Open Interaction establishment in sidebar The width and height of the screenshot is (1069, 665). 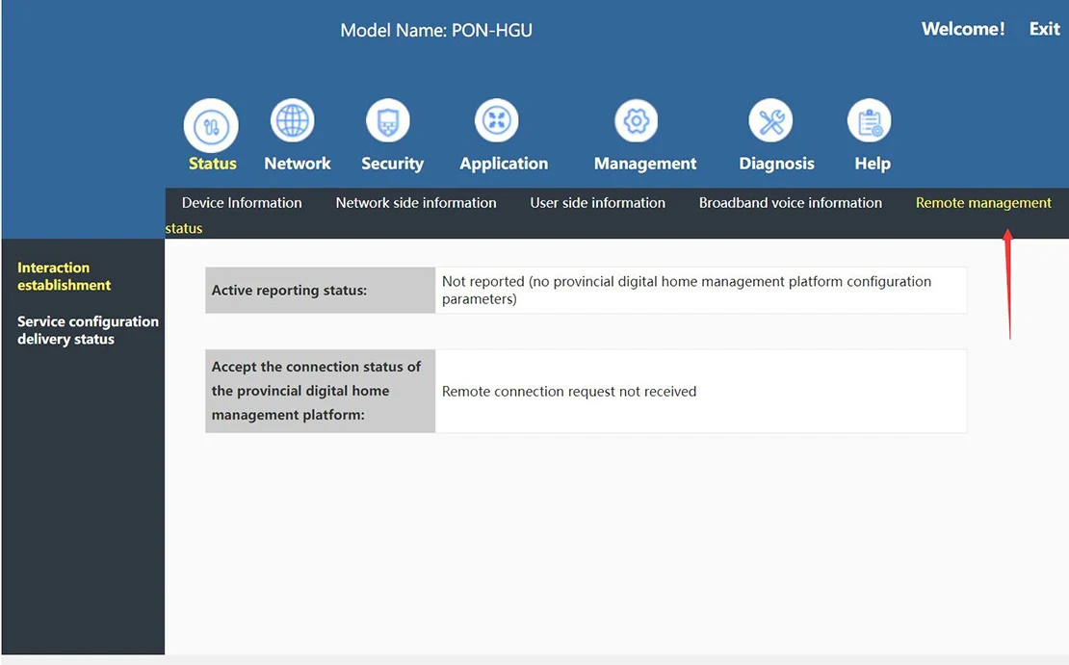(64, 276)
